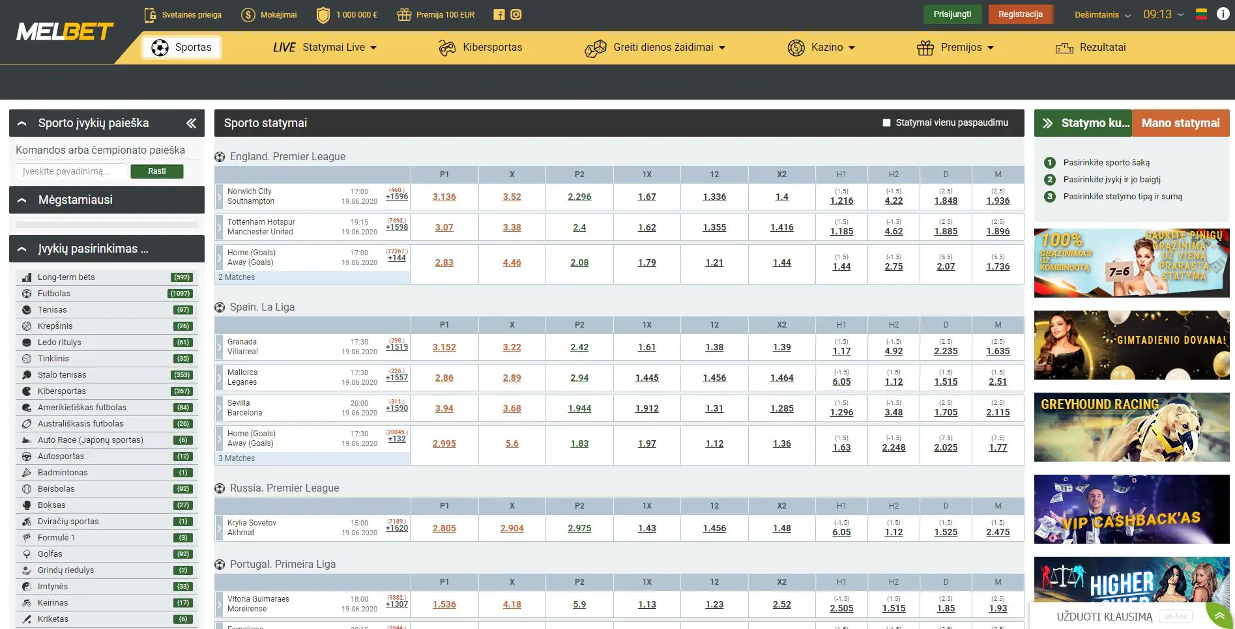Open the Facebook icon in the header
The image size is (1235, 629).
(499, 14)
